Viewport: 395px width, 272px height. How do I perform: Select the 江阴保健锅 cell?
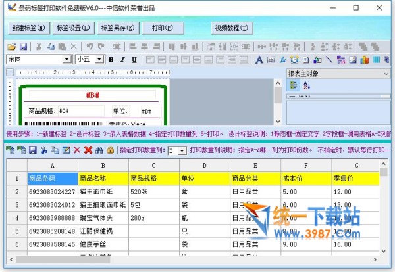click(x=103, y=231)
